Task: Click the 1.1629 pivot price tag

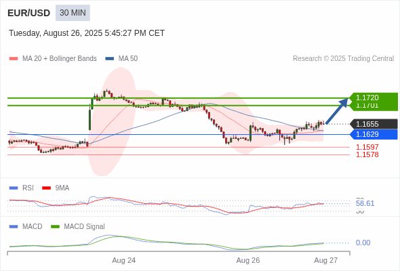Action: coord(374,134)
